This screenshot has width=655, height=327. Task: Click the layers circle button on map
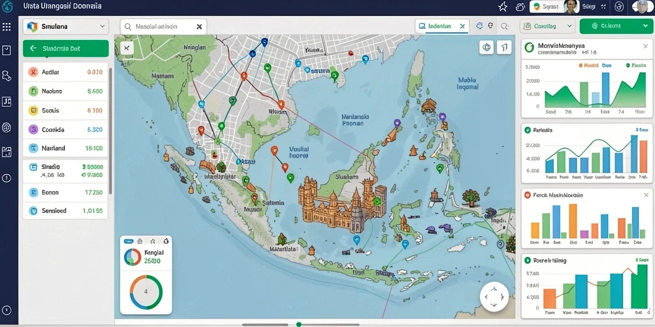[x=487, y=47]
